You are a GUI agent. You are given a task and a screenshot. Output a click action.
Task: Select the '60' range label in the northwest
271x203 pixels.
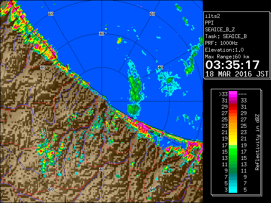pos(51,14)
